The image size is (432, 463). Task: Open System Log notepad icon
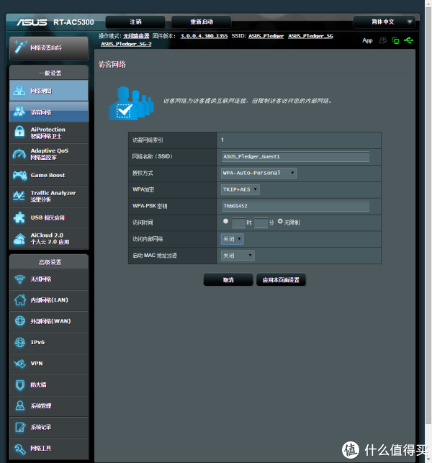coord(20,427)
